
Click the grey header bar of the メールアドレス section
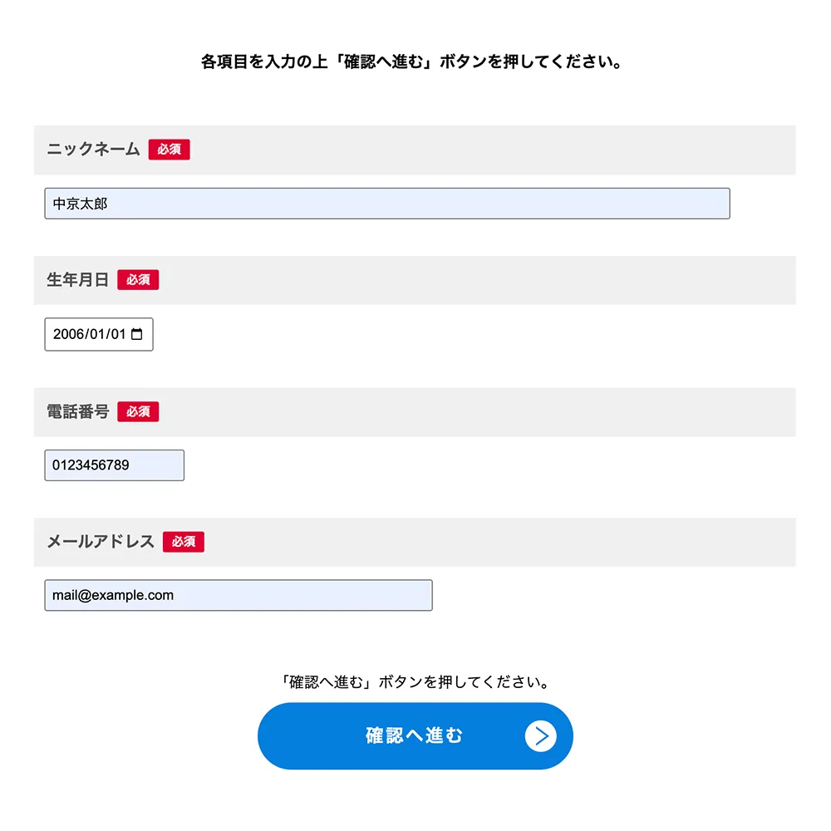(499, 542)
